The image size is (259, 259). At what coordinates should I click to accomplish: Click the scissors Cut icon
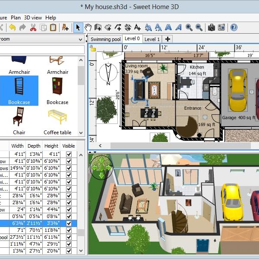pos(33,28)
